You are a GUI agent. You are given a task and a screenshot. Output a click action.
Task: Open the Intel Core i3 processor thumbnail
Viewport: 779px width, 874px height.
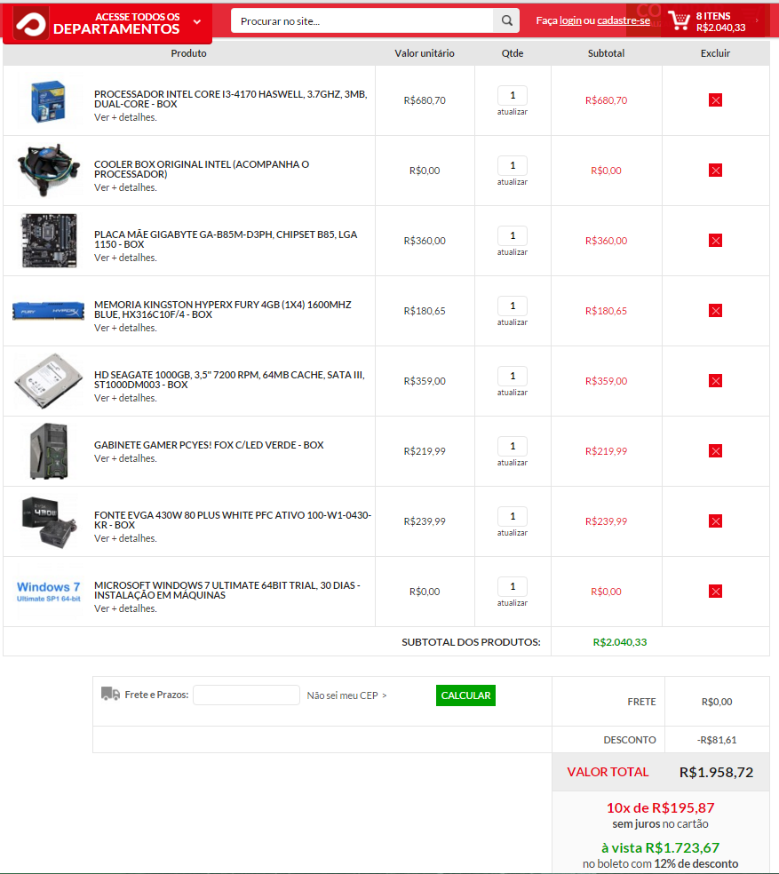point(49,101)
